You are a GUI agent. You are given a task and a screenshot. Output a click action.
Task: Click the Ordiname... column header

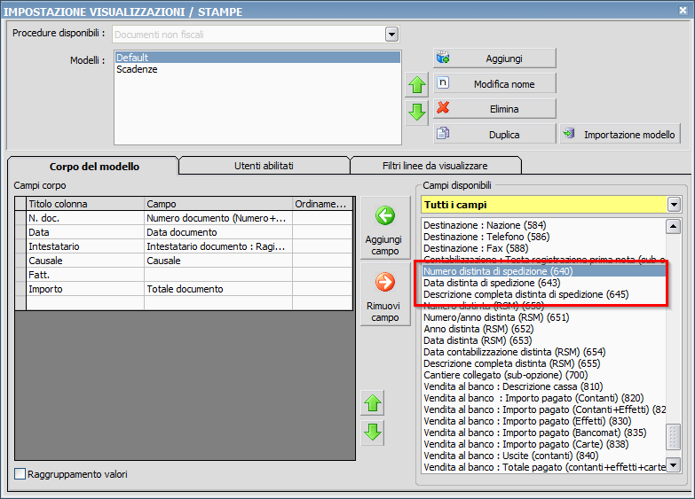click(323, 204)
